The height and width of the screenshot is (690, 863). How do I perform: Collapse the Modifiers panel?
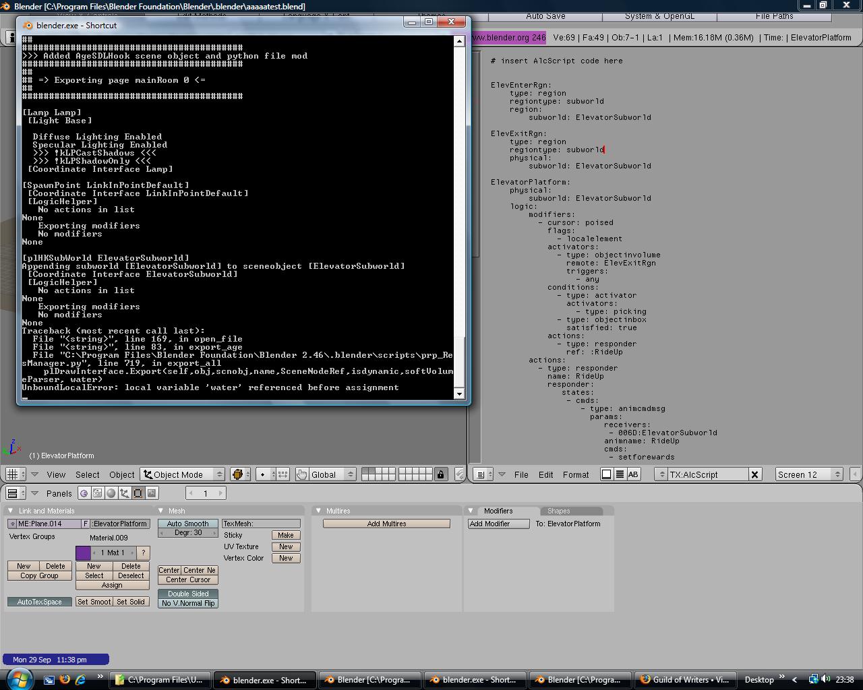(471, 511)
